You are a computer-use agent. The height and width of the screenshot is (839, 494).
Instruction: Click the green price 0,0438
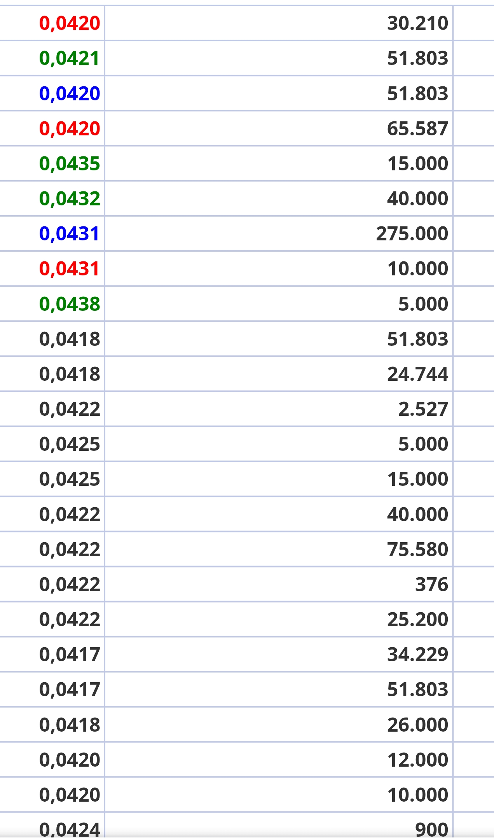(70, 304)
